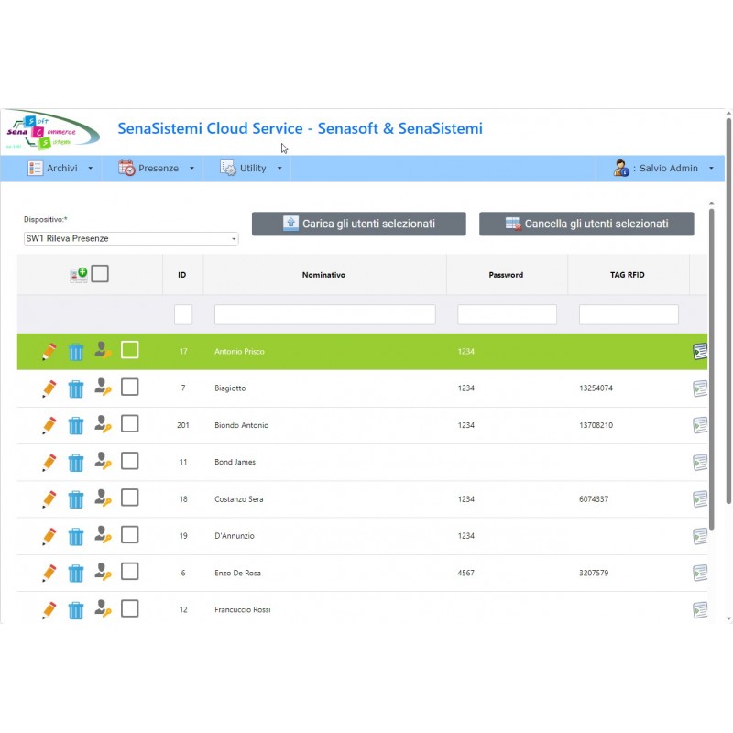Open user key permissions for Antonio Prisco

coord(103,350)
